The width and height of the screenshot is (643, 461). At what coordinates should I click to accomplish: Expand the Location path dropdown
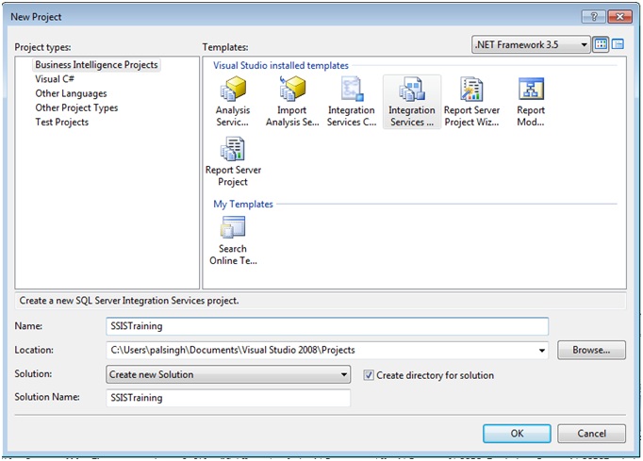coord(541,351)
